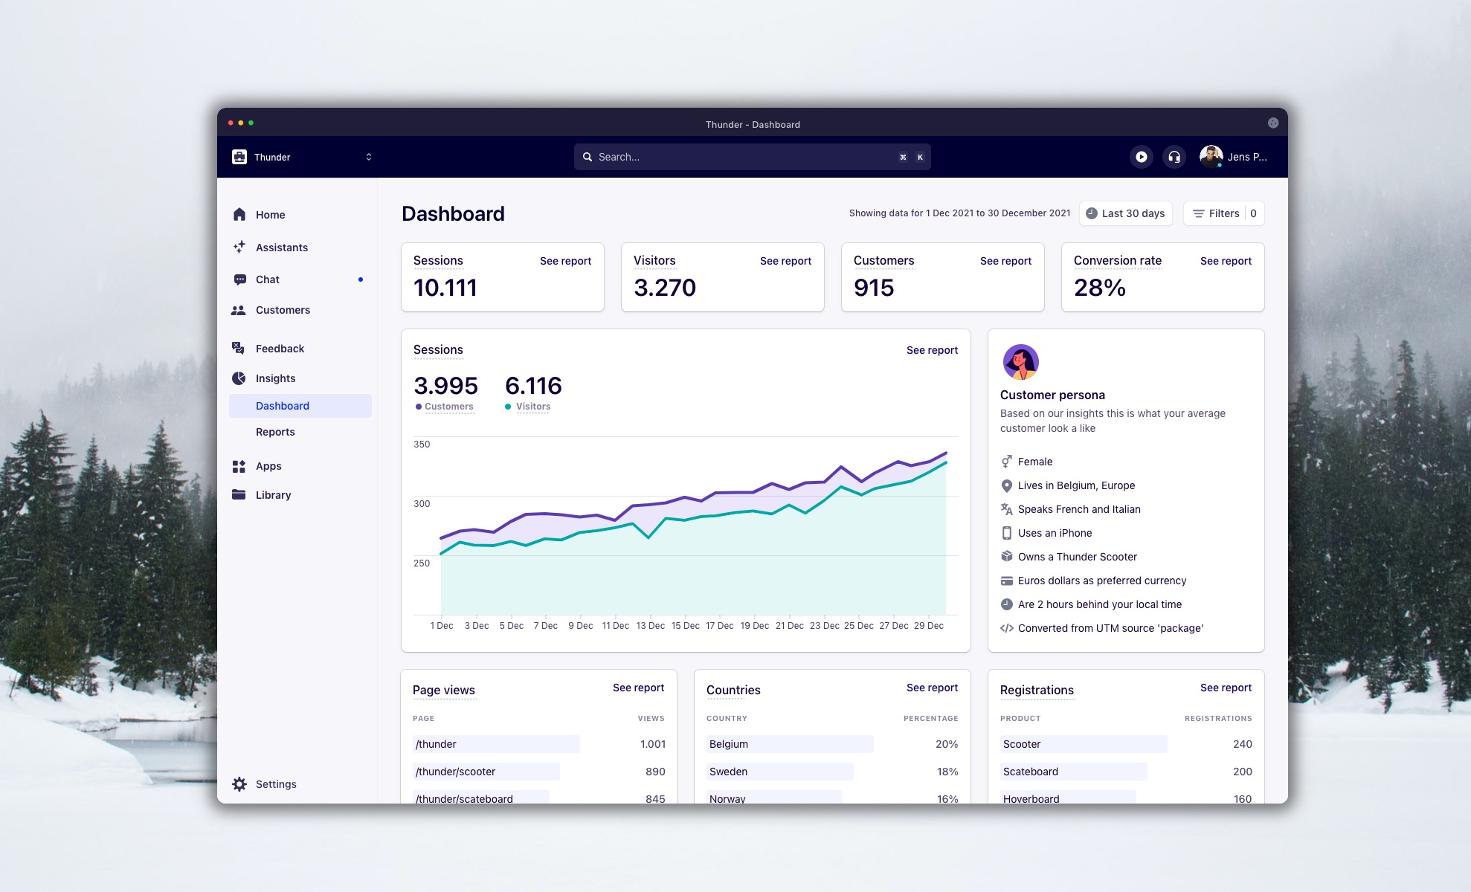Open the Apps section icon
The height and width of the screenshot is (892, 1471).
point(241,465)
